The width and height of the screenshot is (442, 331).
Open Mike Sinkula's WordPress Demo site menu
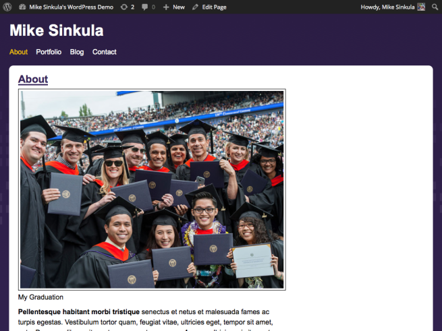72,7
